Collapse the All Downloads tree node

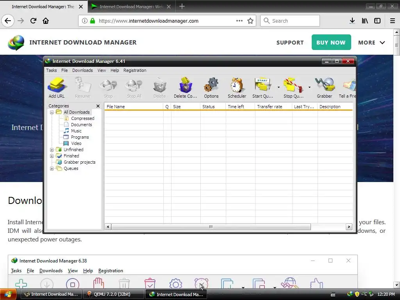pyautogui.click(x=52, y=112)
